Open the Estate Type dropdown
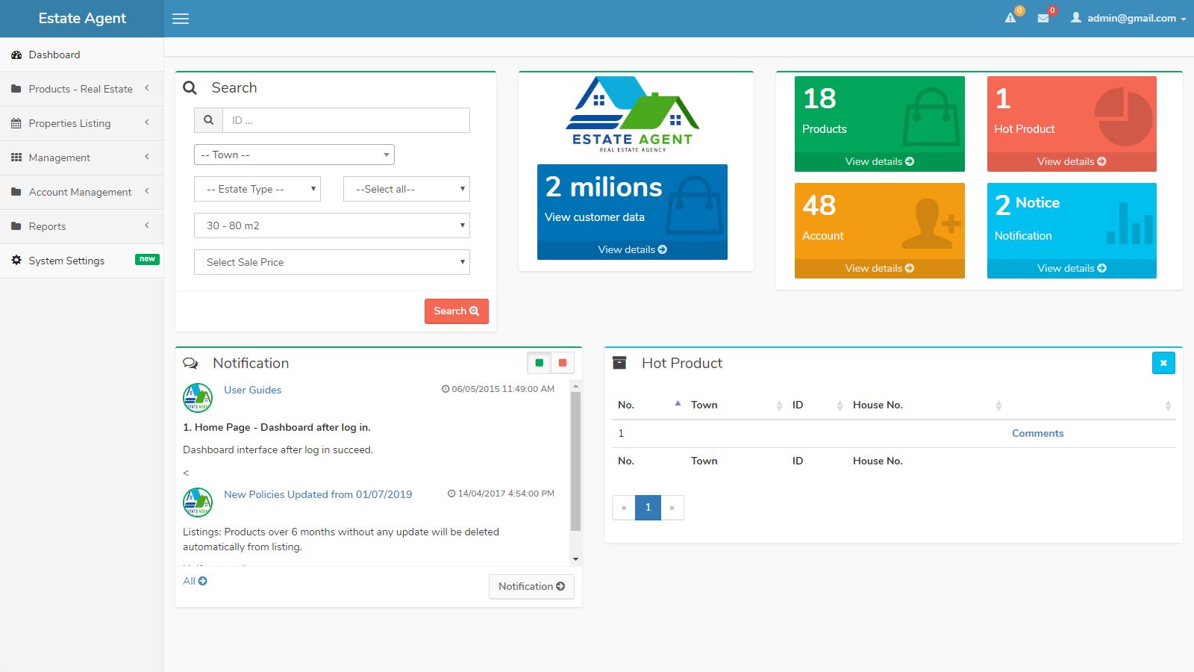This screenshot has width=1194, height=672. tap(257, 189)
